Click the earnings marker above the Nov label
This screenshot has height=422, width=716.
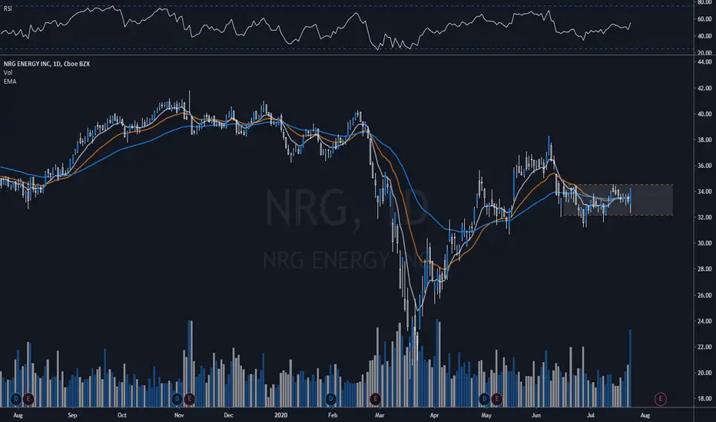(190, 399)
